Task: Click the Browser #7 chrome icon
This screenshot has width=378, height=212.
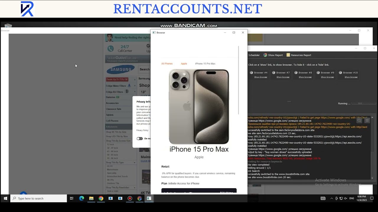Action: [274, 72]
